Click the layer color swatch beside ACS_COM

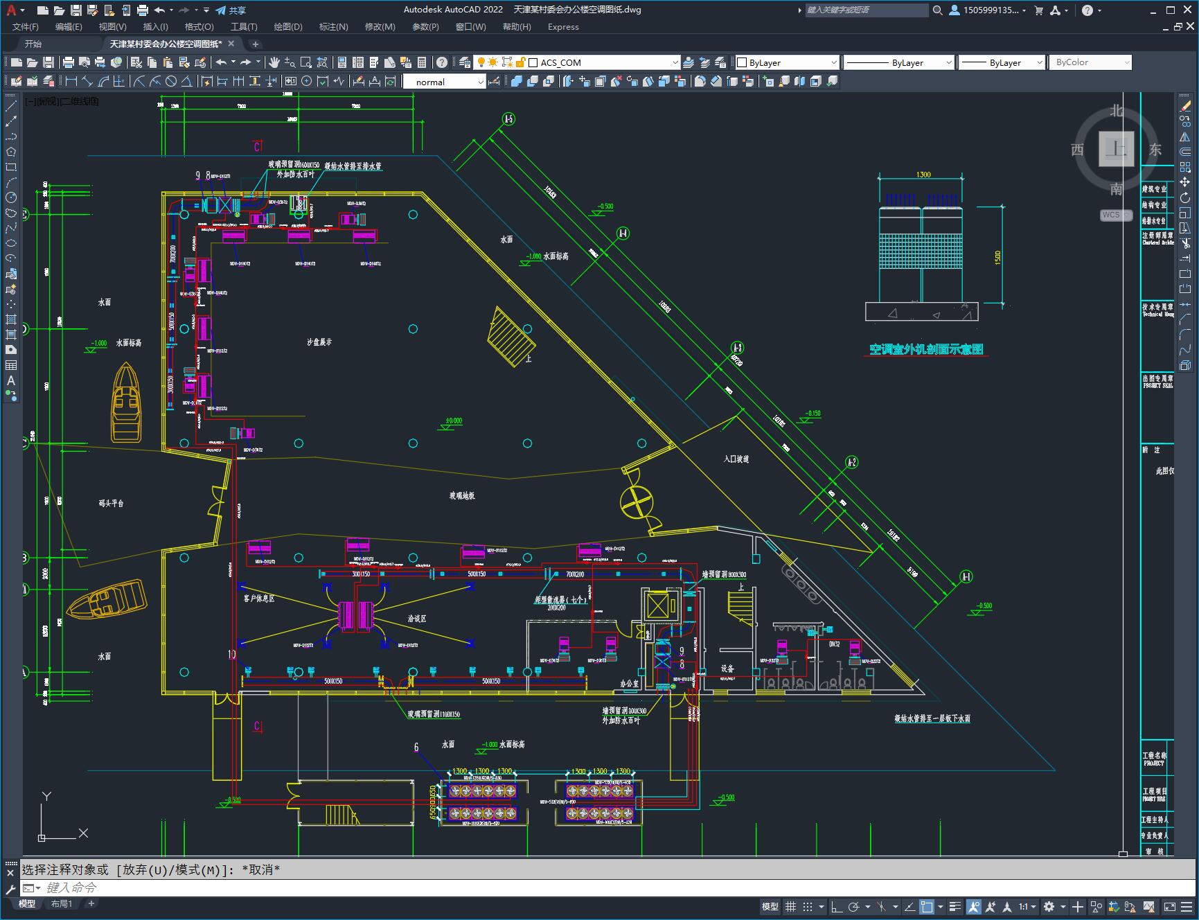click(x=533, y=62)
